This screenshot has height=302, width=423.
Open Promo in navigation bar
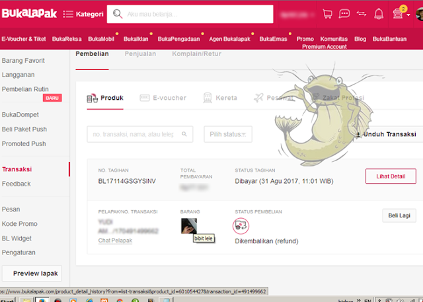click(x=305, y=39)
